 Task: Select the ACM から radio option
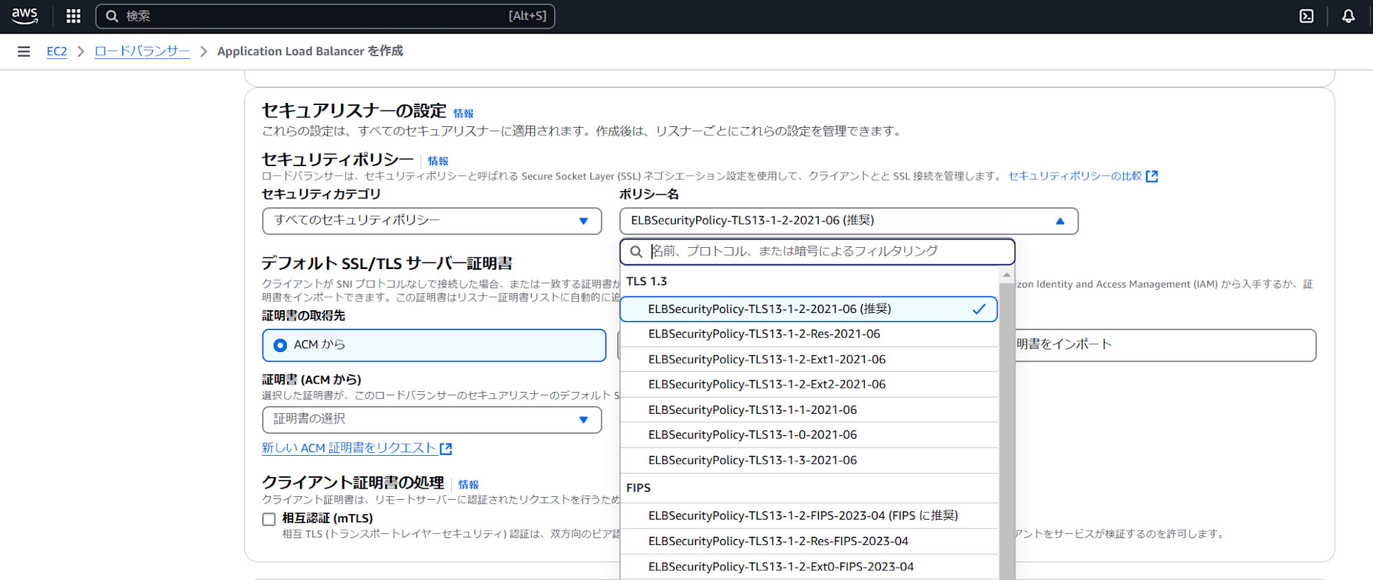click(x=434, y=345)
